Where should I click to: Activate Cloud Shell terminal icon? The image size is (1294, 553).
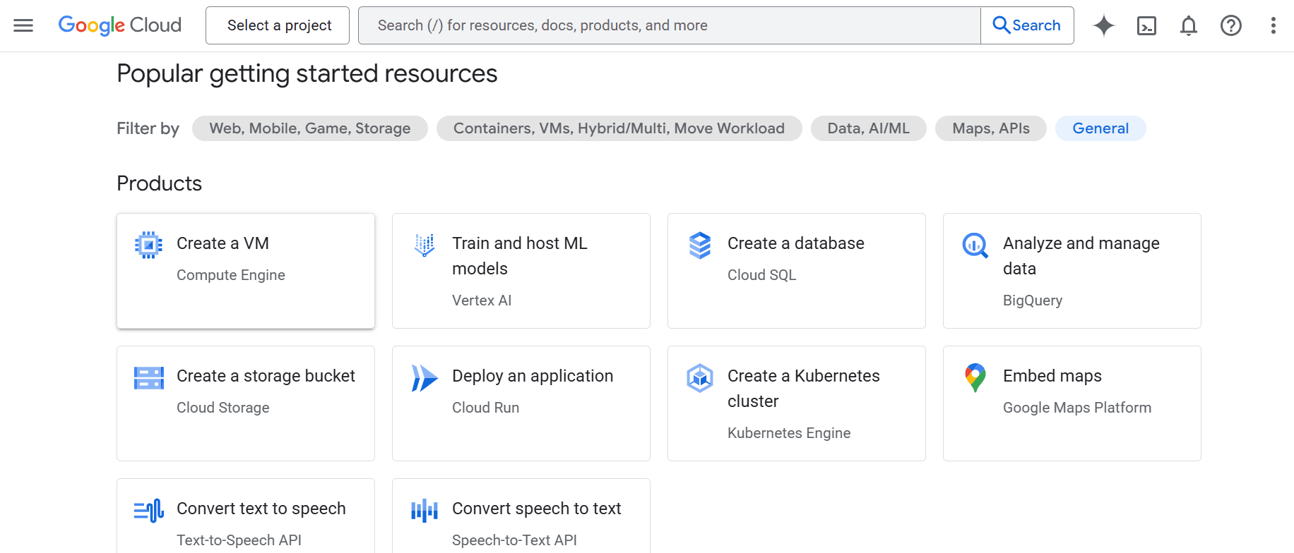point(1146,25)
